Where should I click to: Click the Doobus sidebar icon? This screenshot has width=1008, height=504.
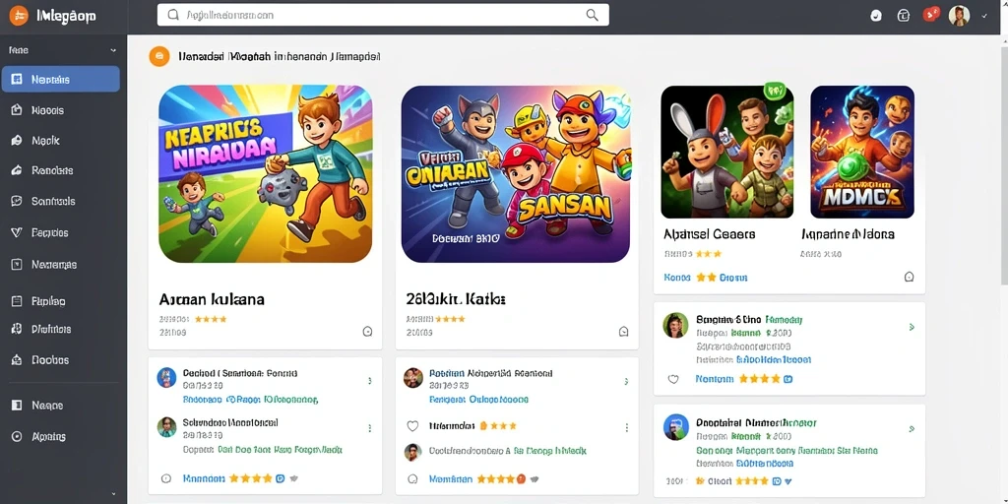point(18,360)
